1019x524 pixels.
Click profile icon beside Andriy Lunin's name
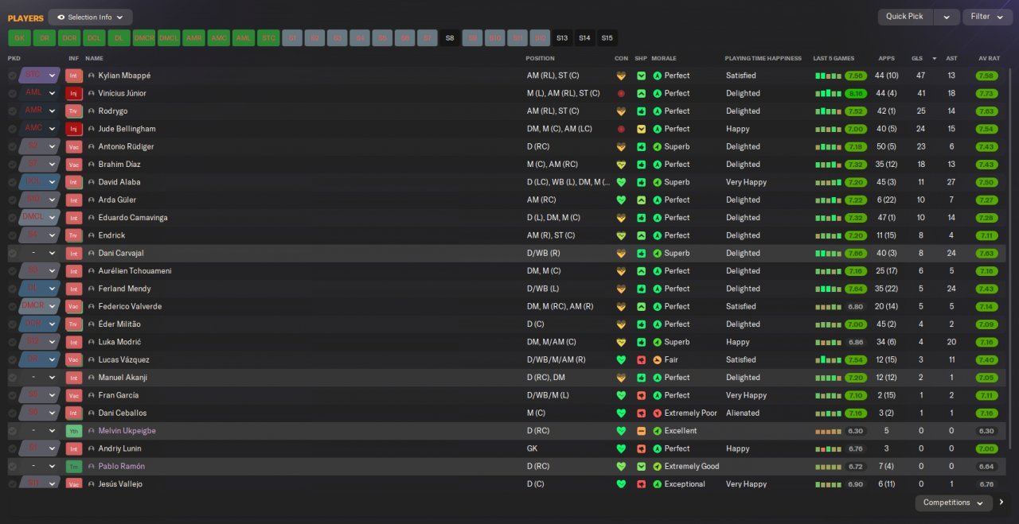click(92, 448)
